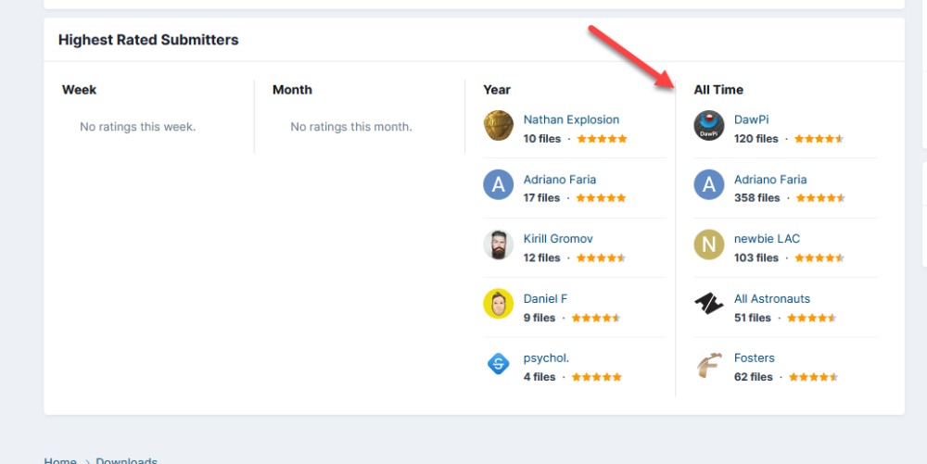Click psychol.'s blue logo avatar

[499, 364]
